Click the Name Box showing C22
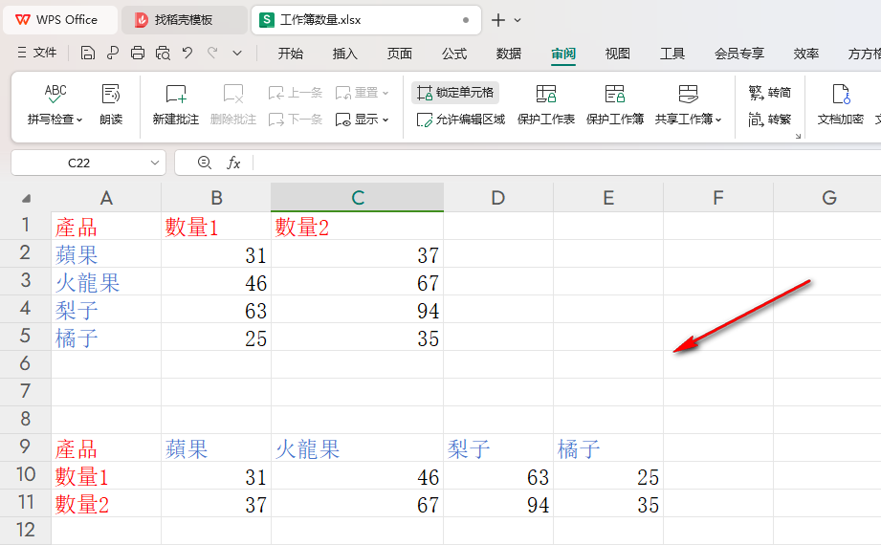 pyautogui.click(x=78, y=163)
